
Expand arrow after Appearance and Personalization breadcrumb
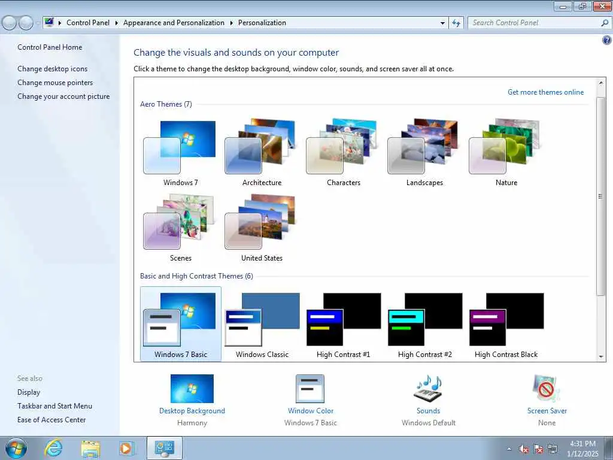pyautogui.click(x=232, y=23)
